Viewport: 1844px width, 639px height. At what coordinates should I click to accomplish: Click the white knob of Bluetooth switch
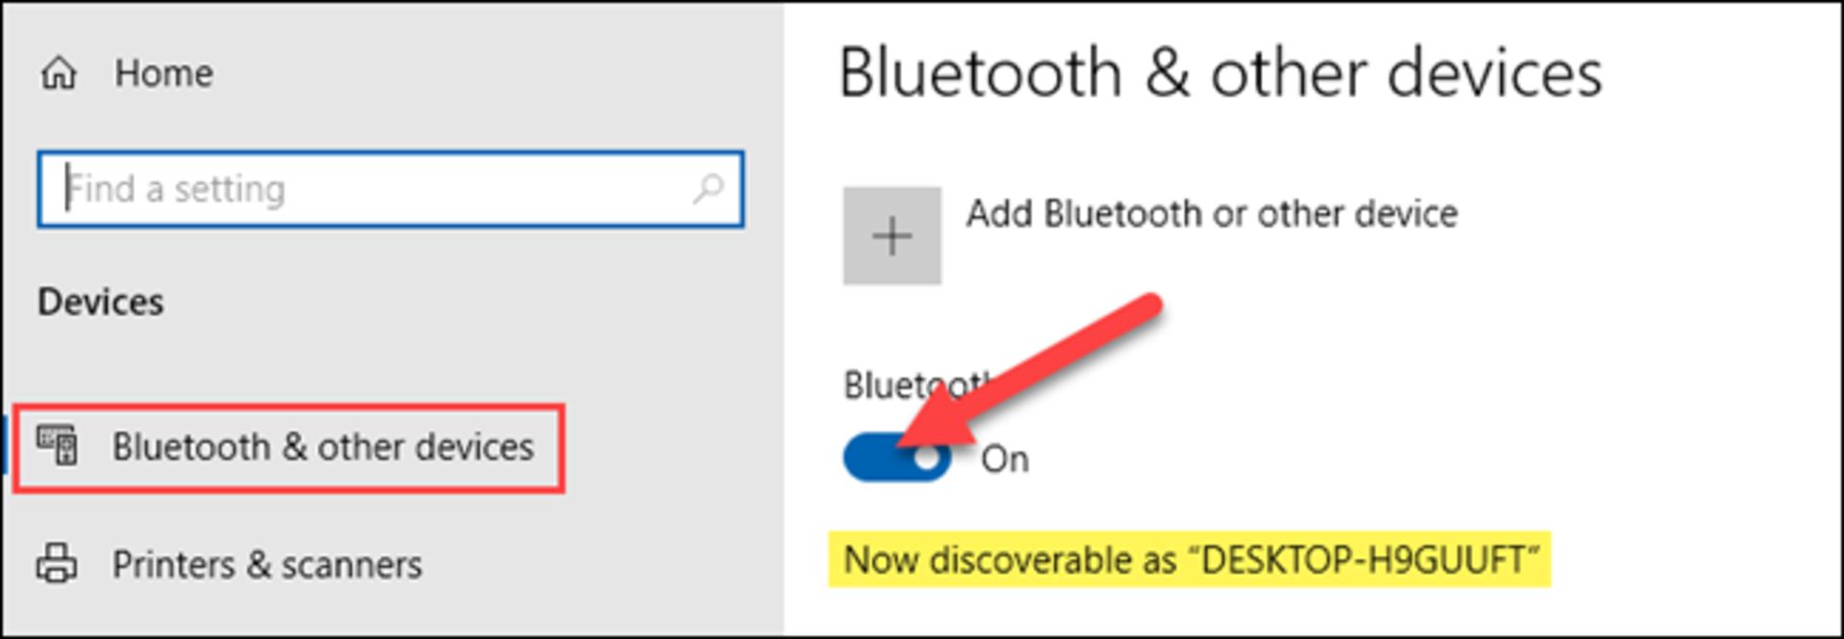click(927, 459)
